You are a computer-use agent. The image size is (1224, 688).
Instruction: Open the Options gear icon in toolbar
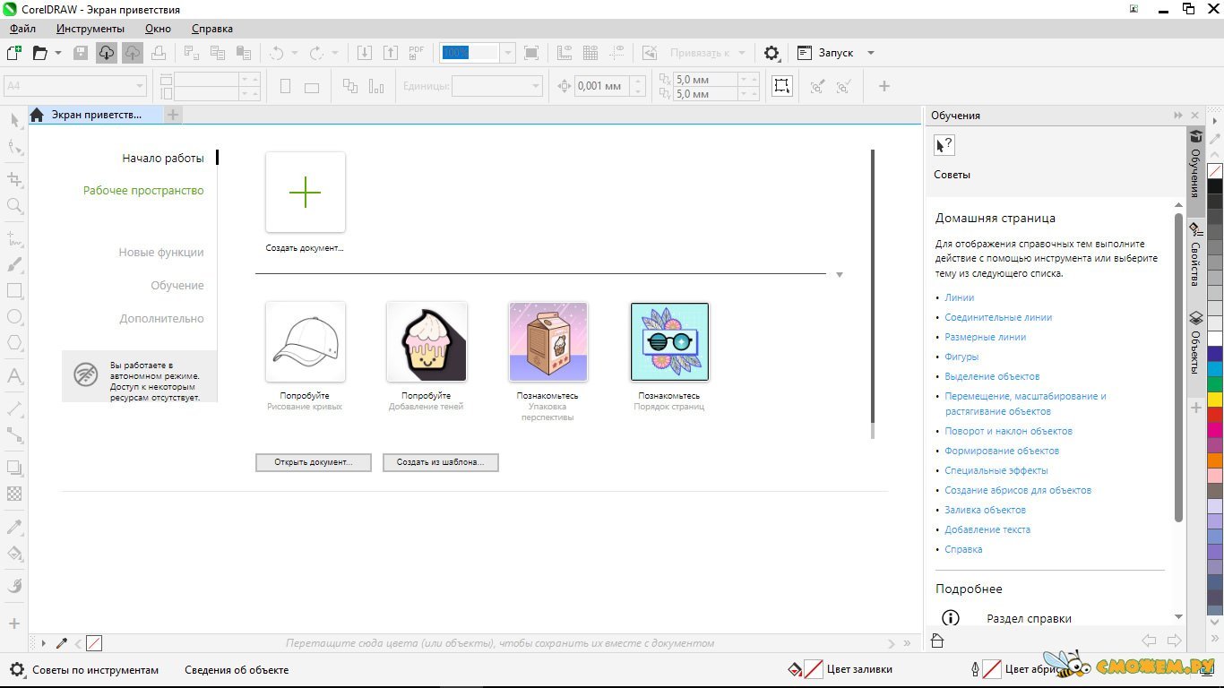[x=771, y=53]
